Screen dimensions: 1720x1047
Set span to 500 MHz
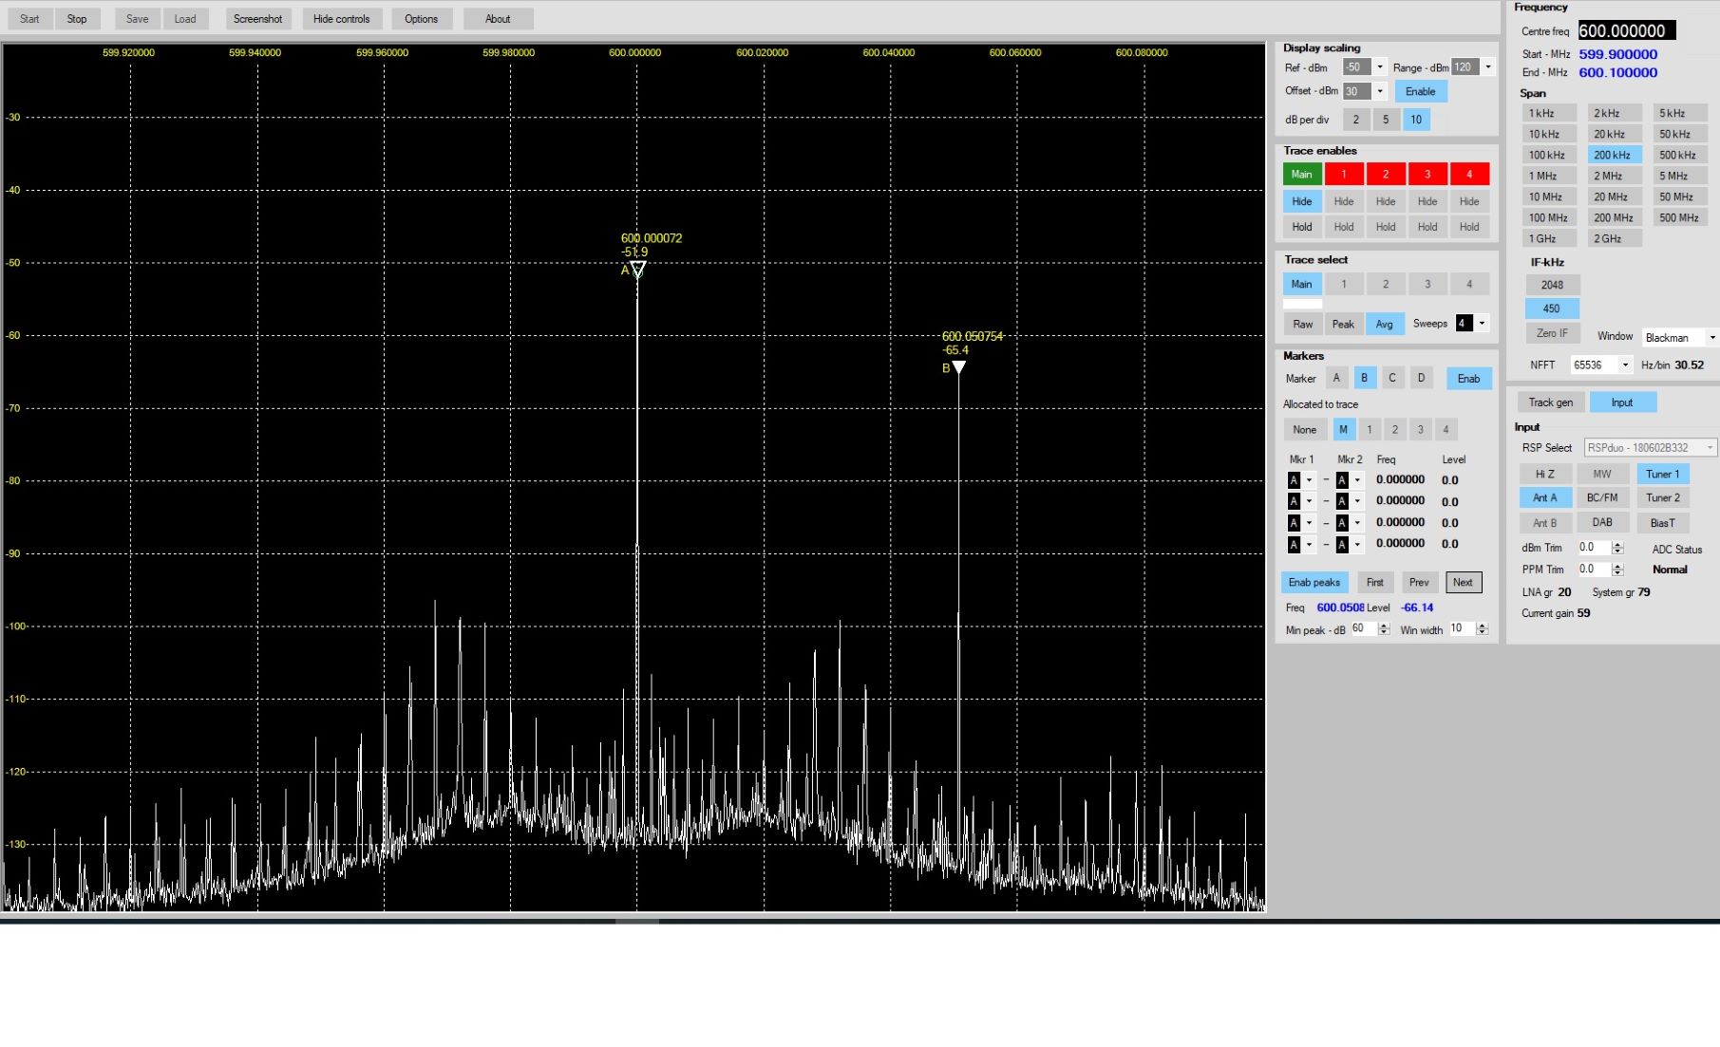click(1680, 217)
